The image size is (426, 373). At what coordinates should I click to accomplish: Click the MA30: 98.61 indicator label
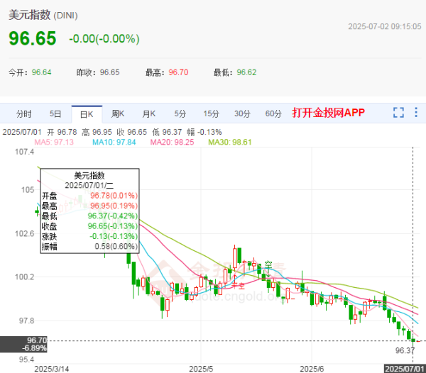[x=230, y=142]
